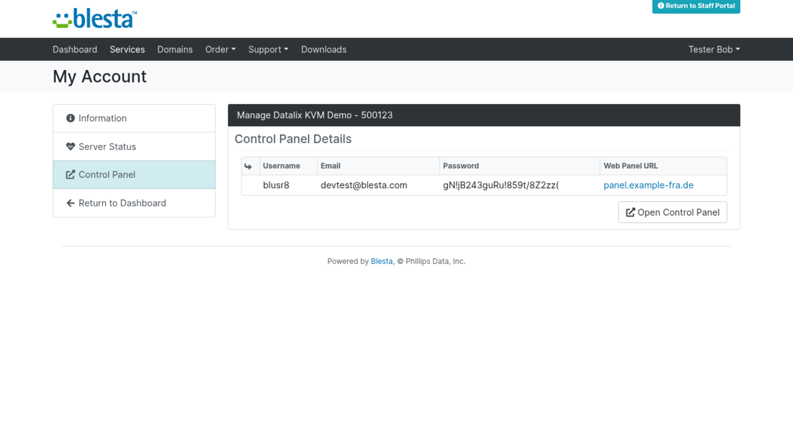Screen dimensions: 793x446
Task: Click the Phillips Data, Inc. footer text
Action: pos(435,261)
